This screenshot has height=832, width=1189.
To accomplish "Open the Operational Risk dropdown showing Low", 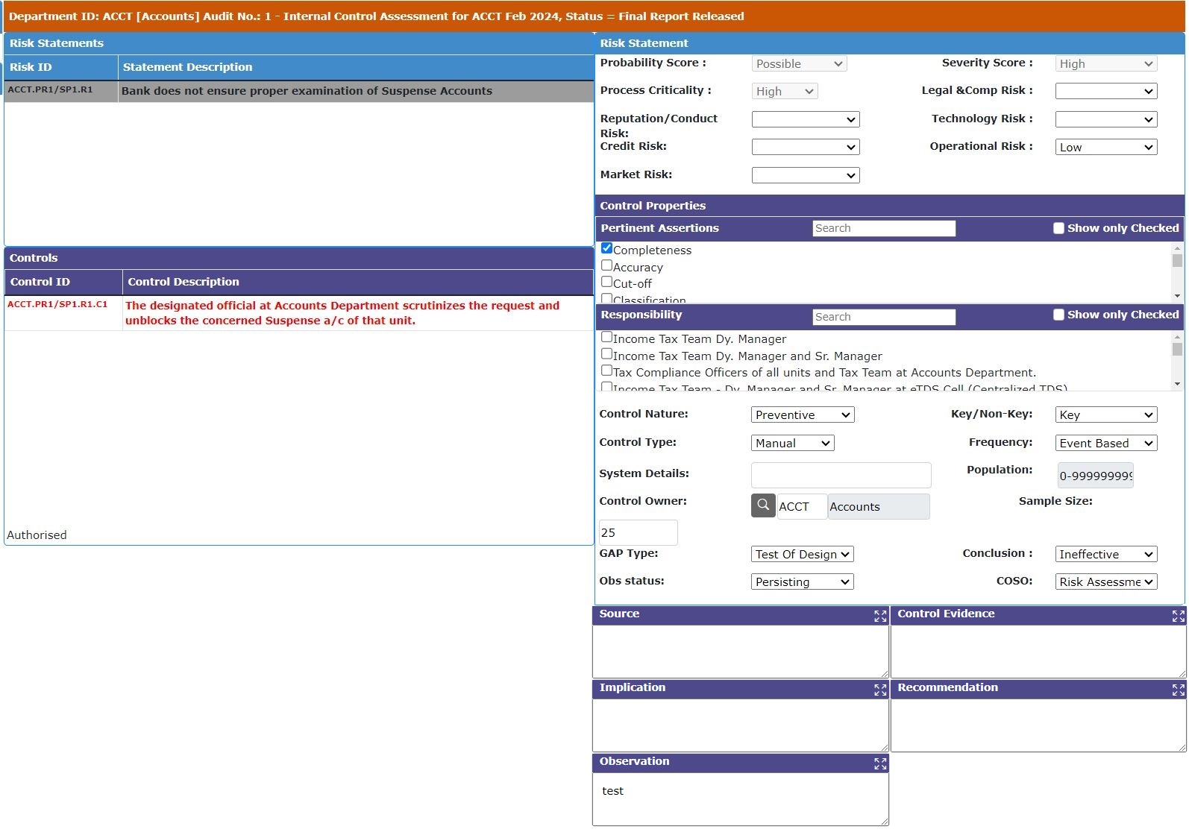I will pyautogui.click(x=1106, y=147).
